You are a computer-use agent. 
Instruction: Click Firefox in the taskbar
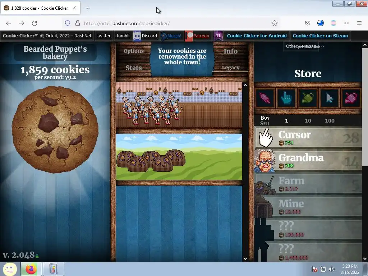[31, 269]
